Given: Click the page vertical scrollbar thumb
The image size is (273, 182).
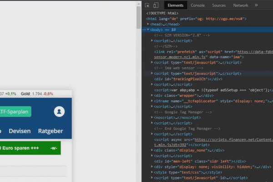Looking at the screenshot, I should [x=139, y=17].
